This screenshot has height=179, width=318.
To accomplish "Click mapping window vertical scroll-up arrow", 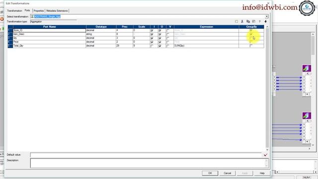I will (313, 34).
